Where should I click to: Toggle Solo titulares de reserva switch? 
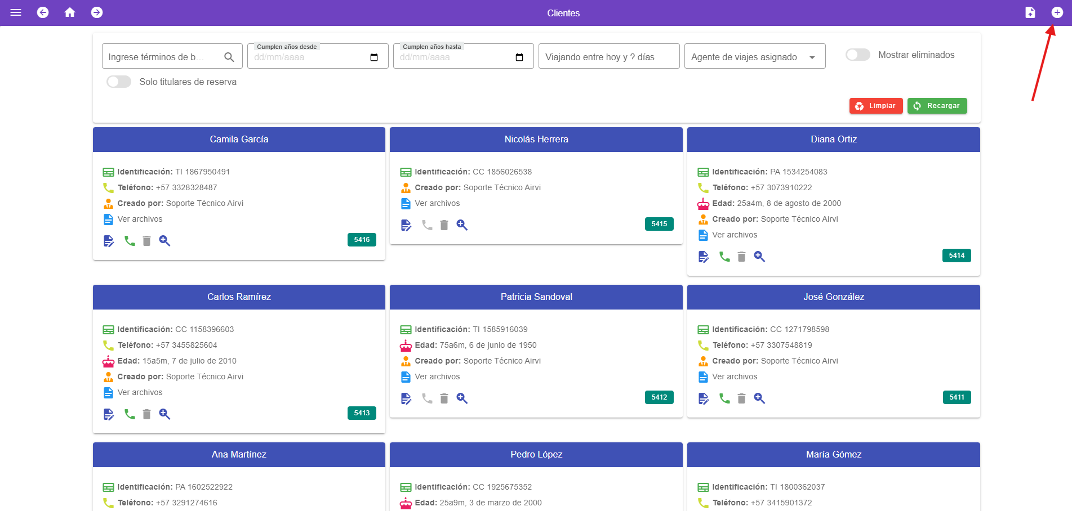pyautogui.click(x=119, y=82)
